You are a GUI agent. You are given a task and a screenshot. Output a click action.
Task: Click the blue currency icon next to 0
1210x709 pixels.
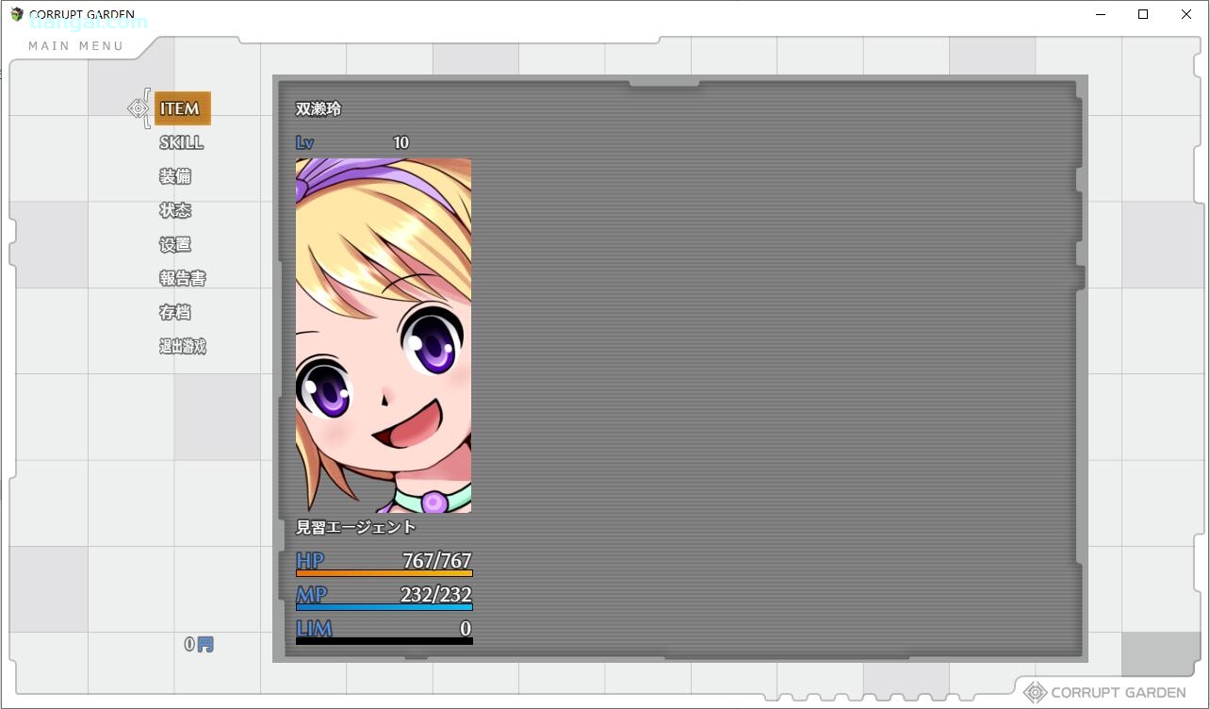coord(204,645)
